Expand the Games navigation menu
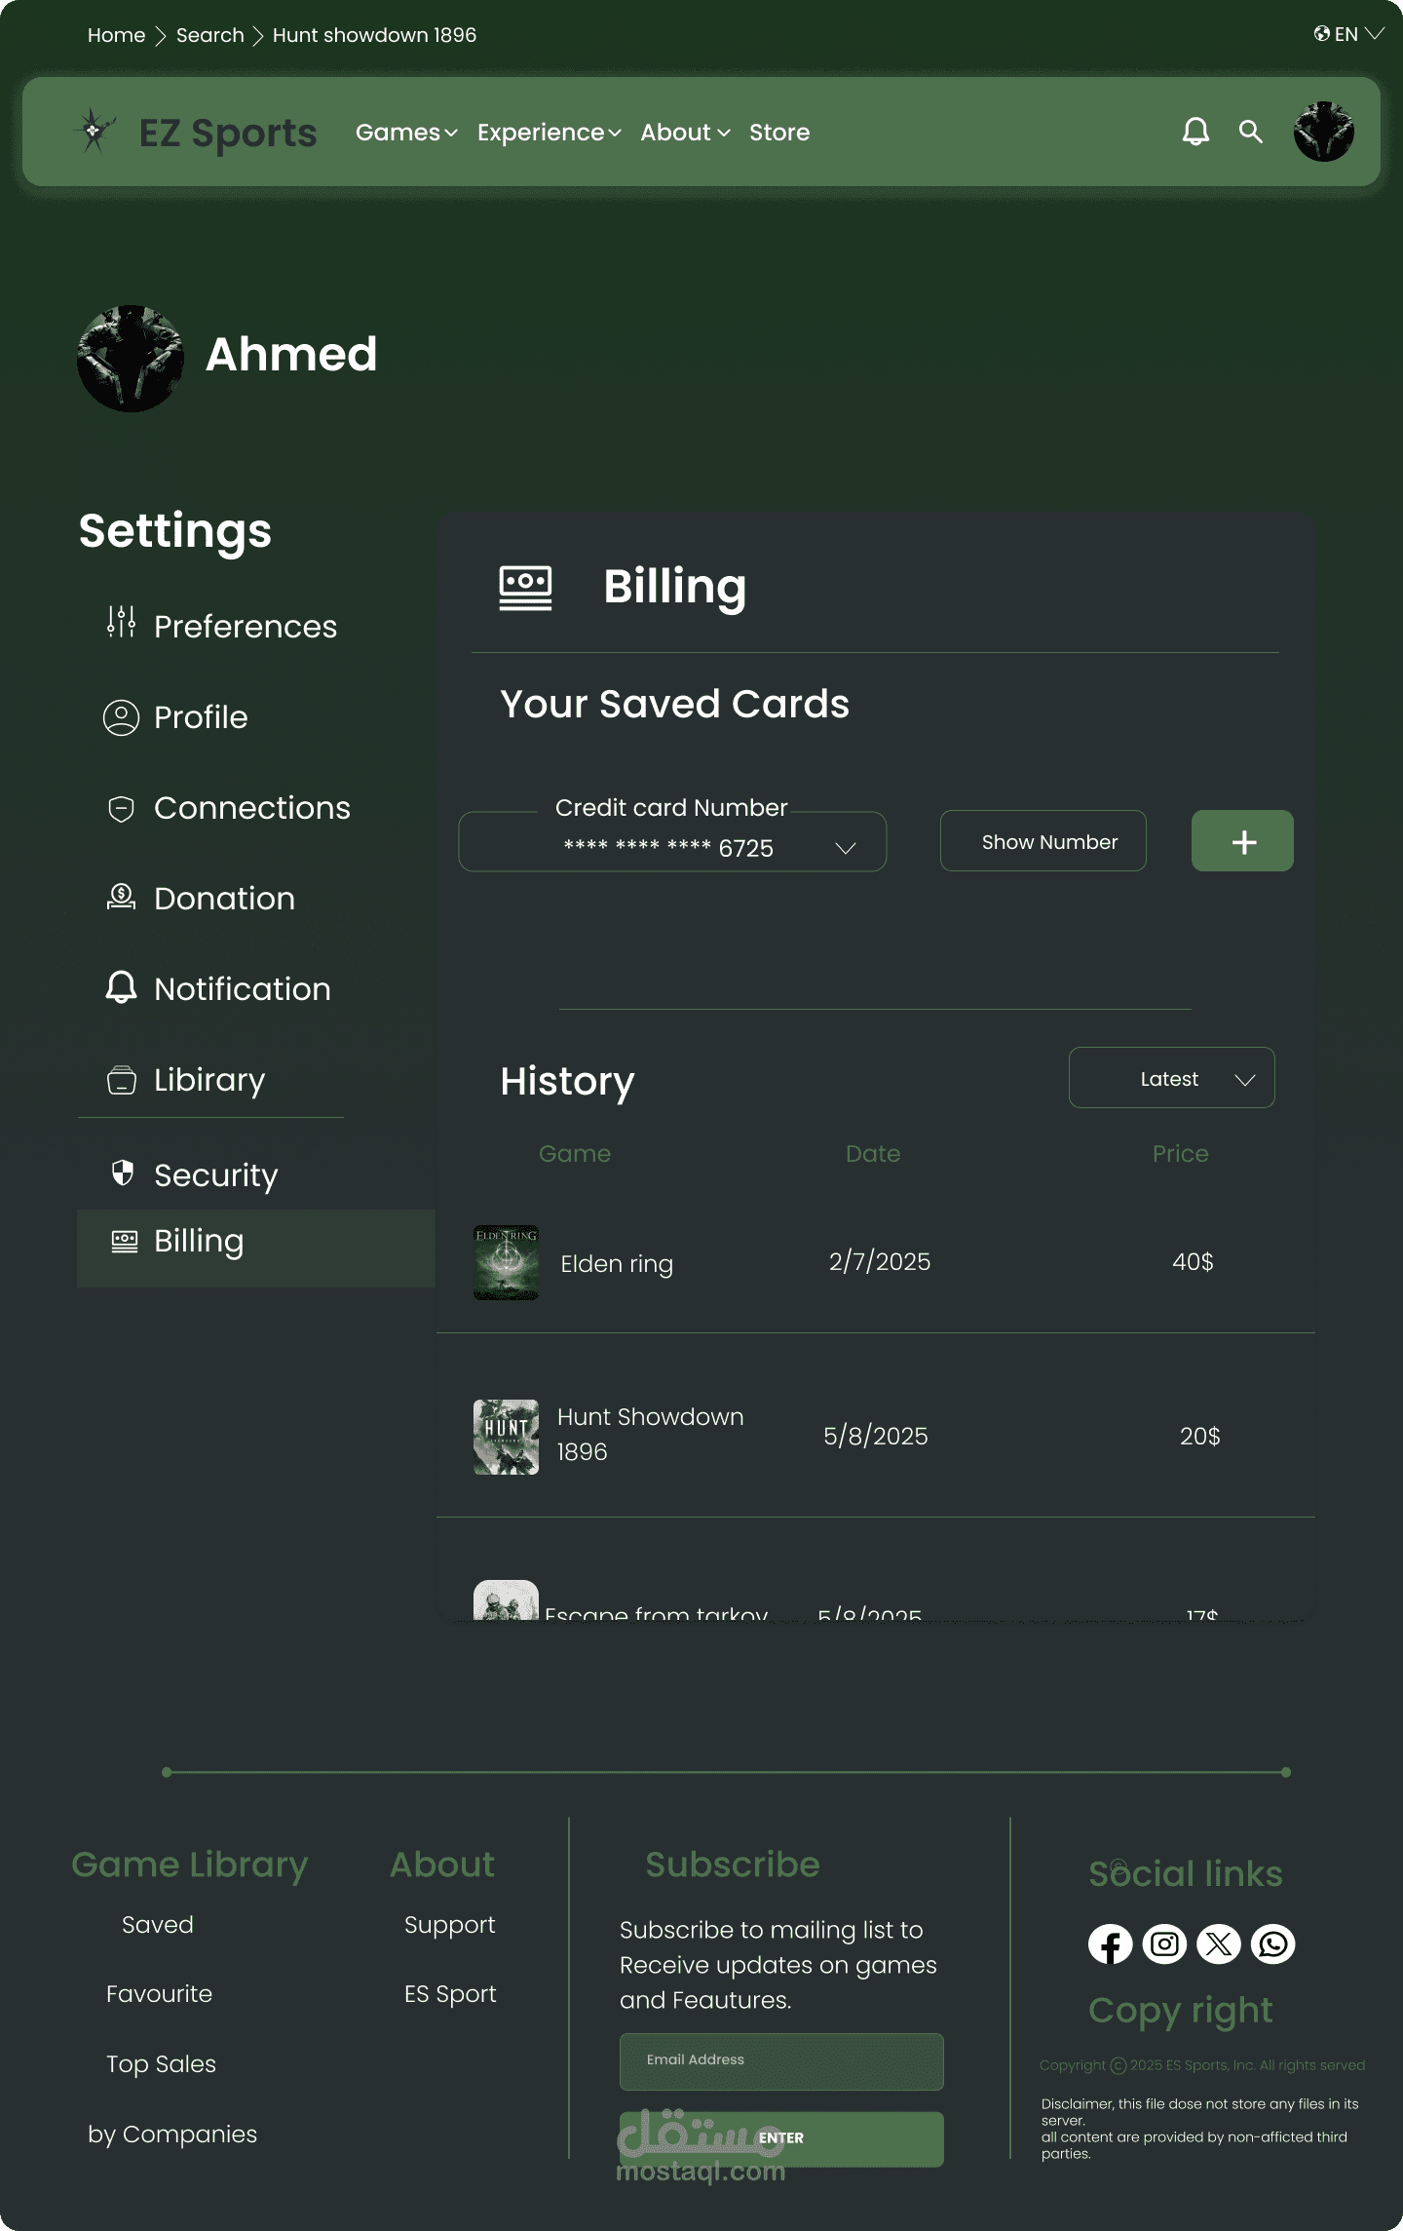Screen dimensions: 1403x2231 (406, 133)
